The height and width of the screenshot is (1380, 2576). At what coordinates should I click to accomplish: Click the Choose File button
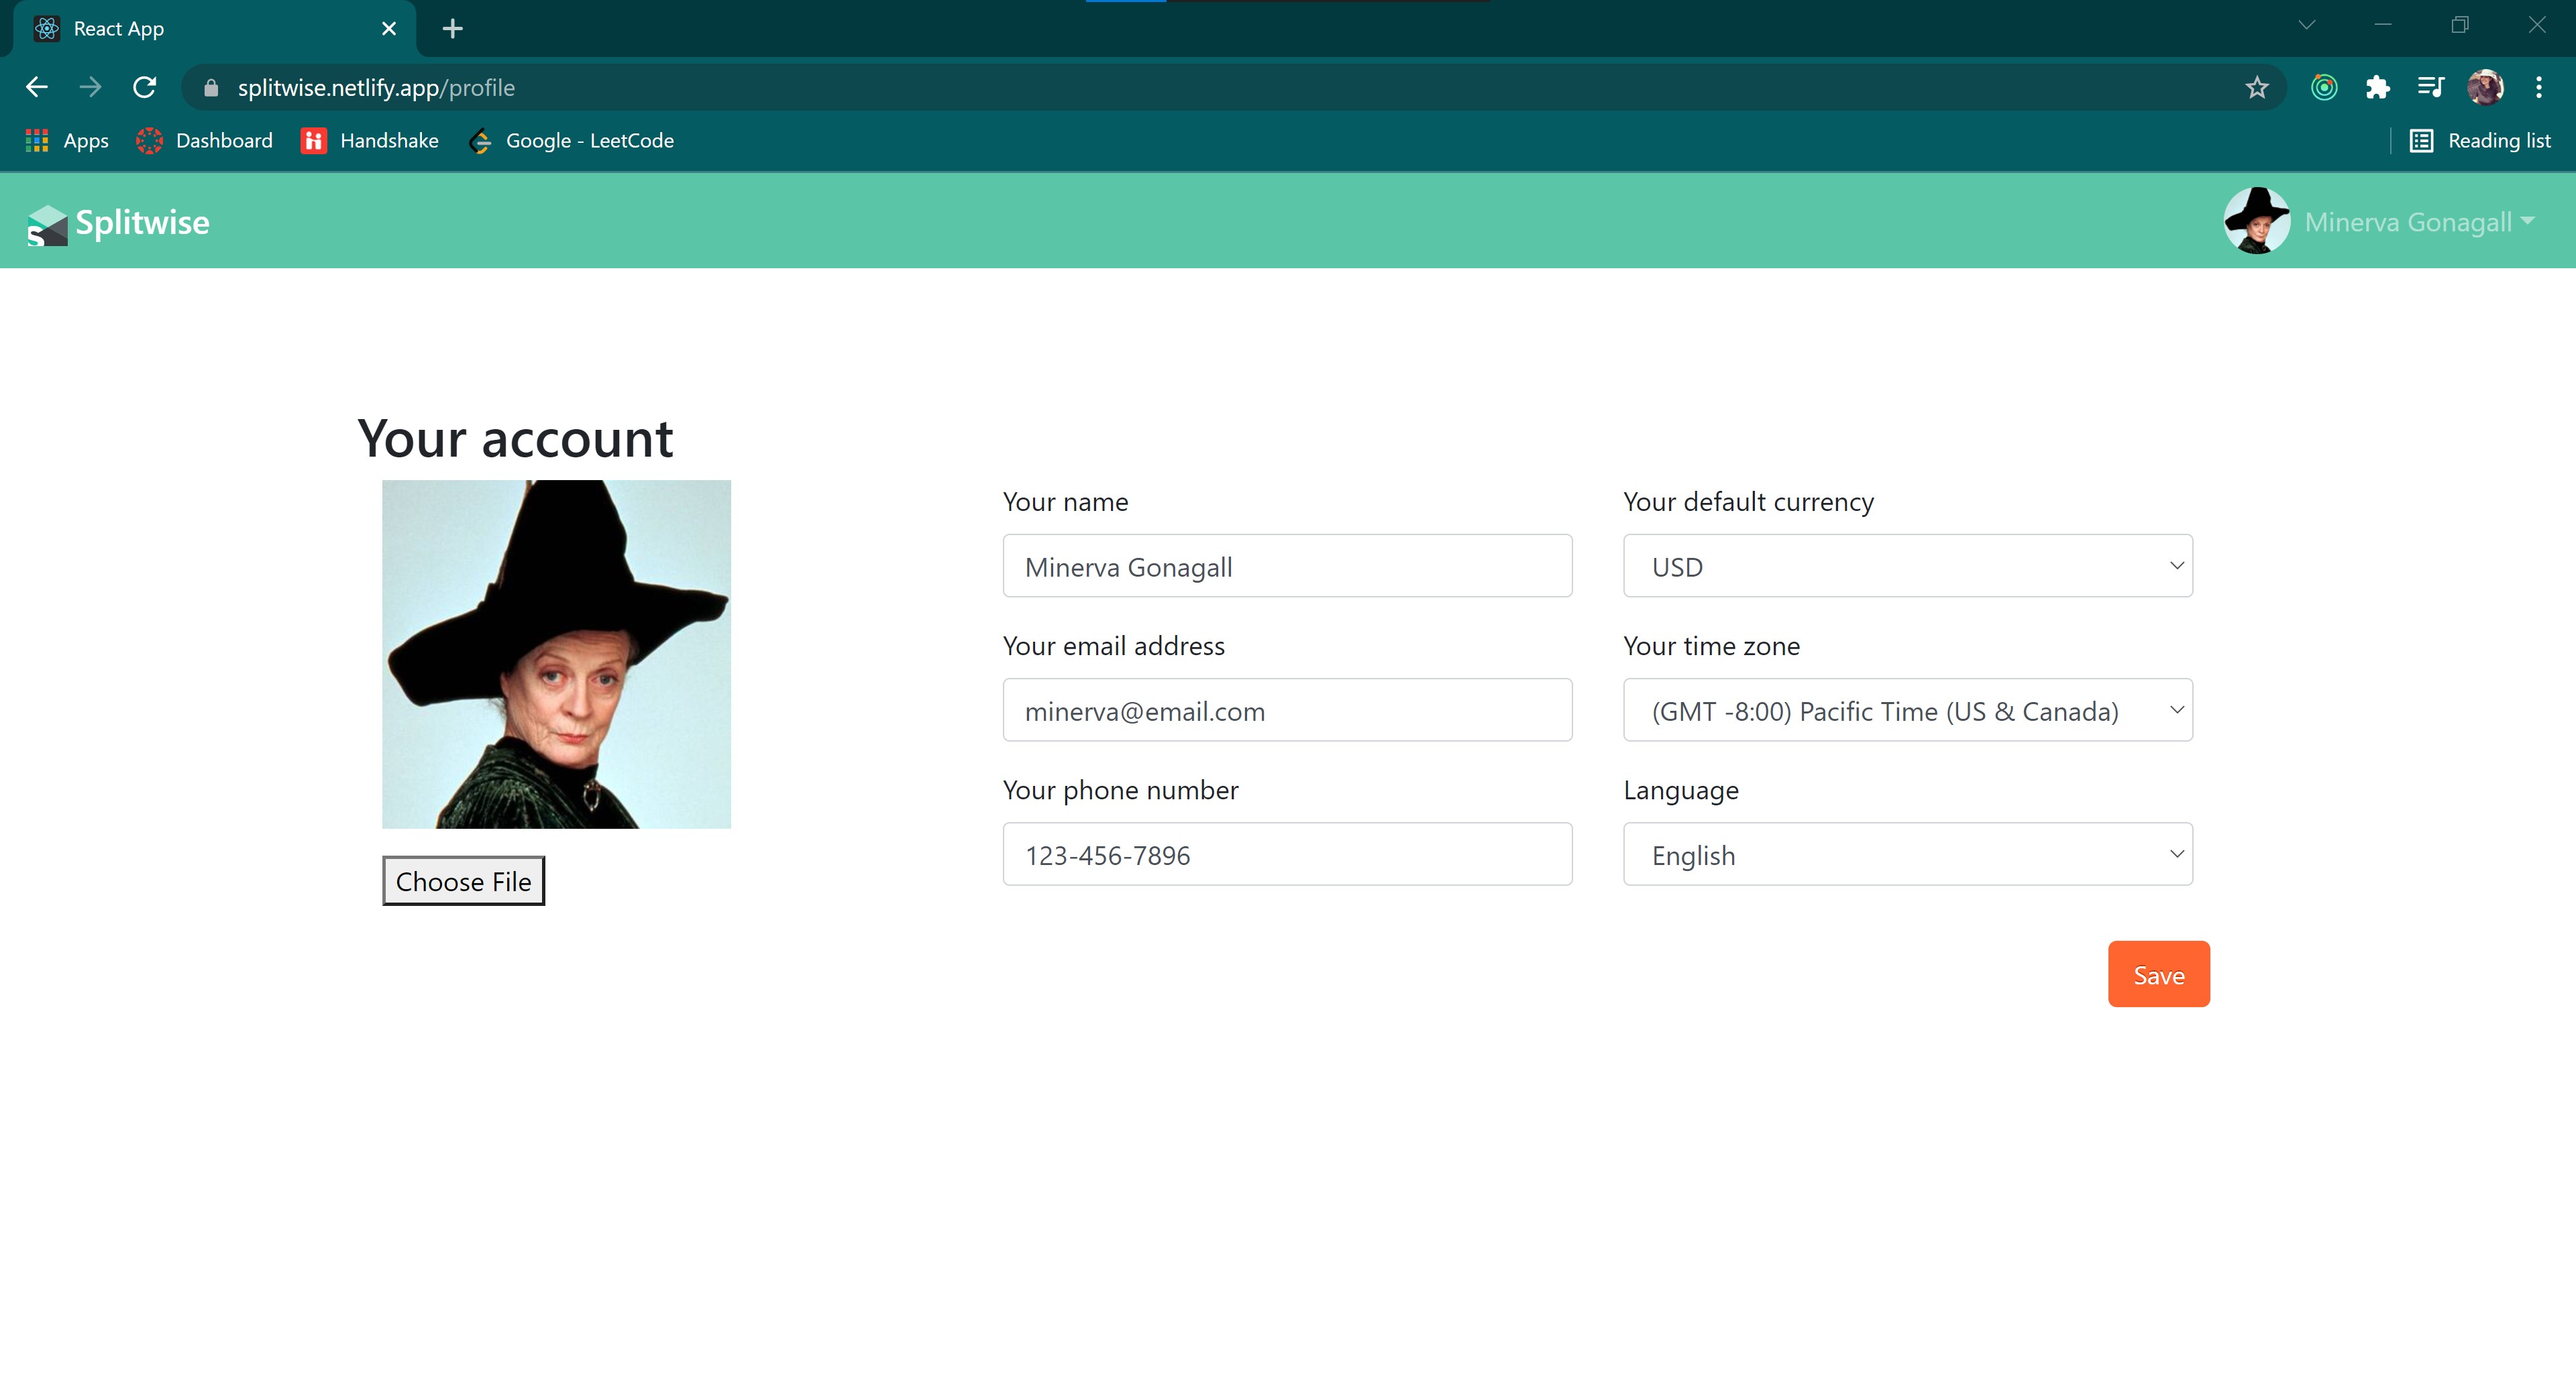463,881
